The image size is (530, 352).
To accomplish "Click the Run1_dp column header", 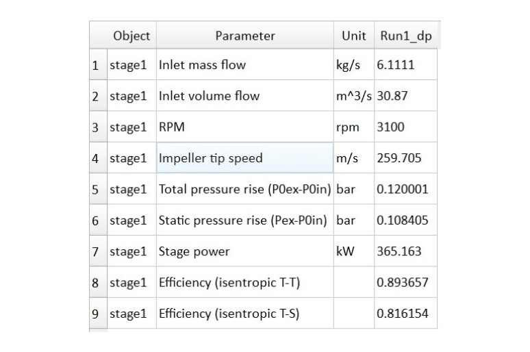I will (405, 36).
